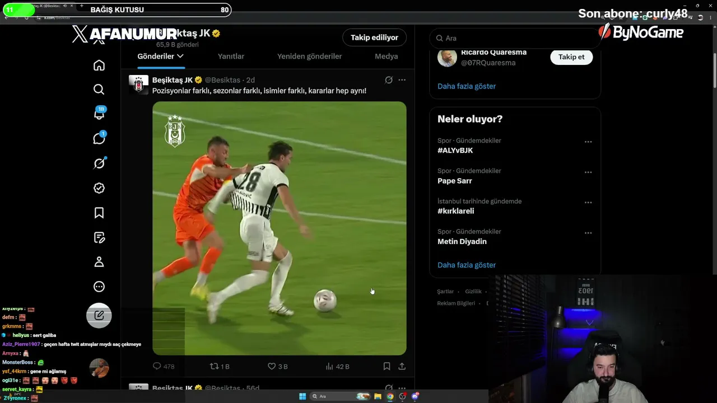Expand the Gönderiler dropdown chevron
Viewport: 717px width, 403px height.
click(180, 56)
